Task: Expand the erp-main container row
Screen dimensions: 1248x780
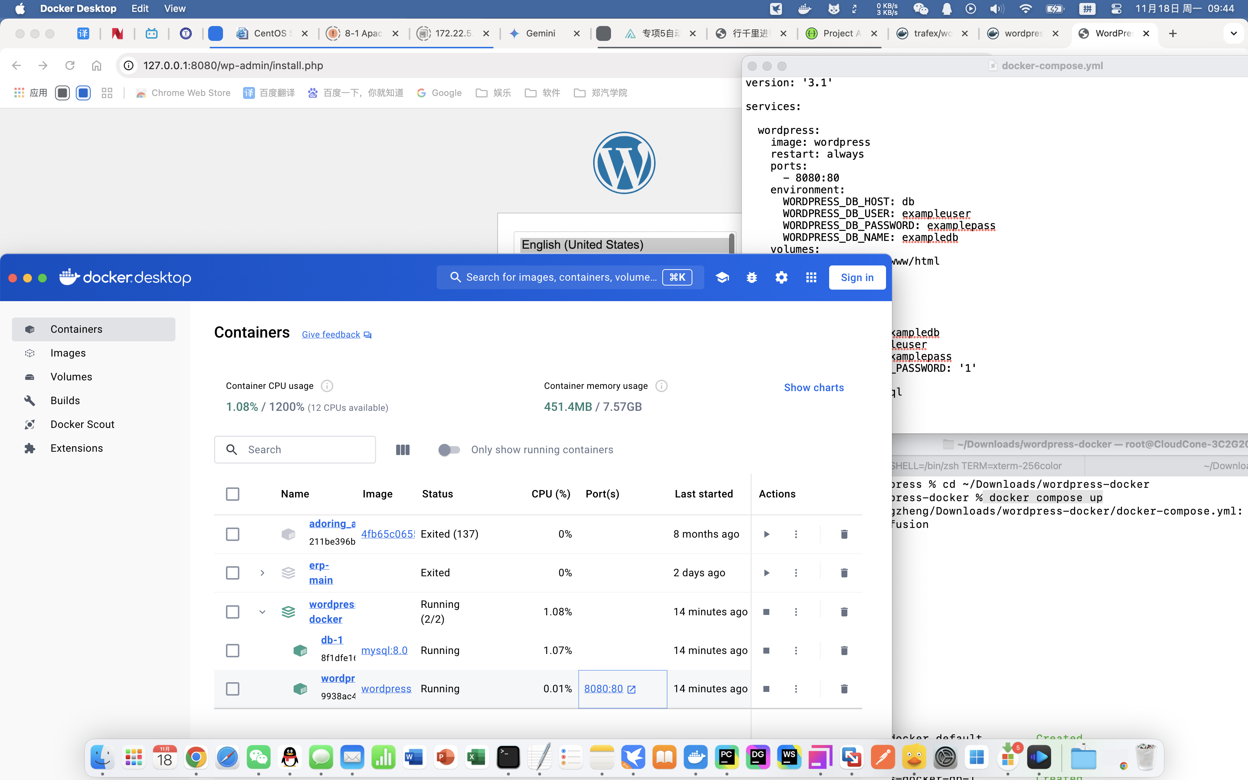Action: tap(262, 573)
